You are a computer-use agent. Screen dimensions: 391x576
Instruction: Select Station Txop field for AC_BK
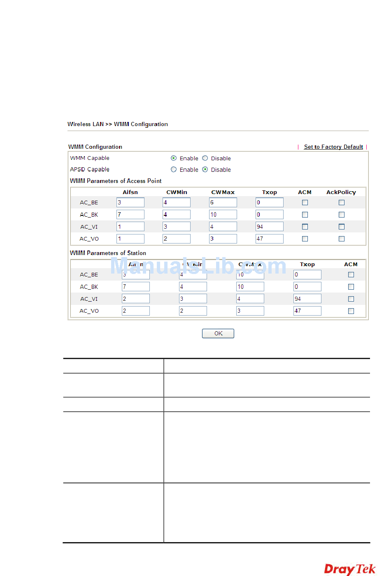pos(307,287)
